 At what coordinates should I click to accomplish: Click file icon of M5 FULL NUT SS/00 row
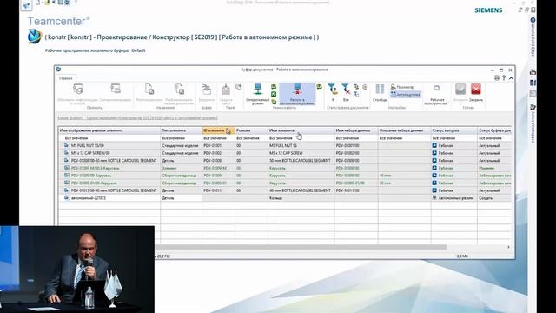(x=66, y=145)
